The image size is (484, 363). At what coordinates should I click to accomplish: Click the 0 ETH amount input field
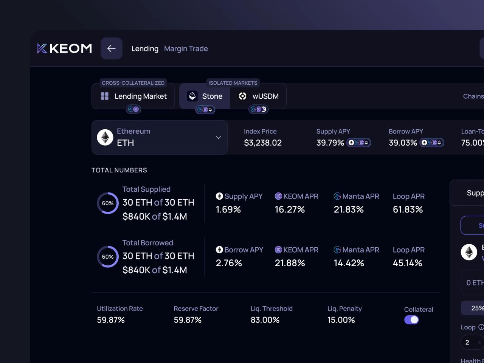[473, 283]
